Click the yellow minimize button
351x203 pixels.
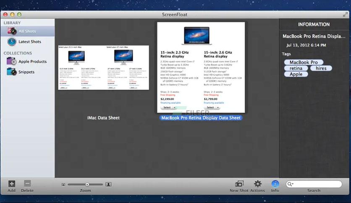(12, 15)
